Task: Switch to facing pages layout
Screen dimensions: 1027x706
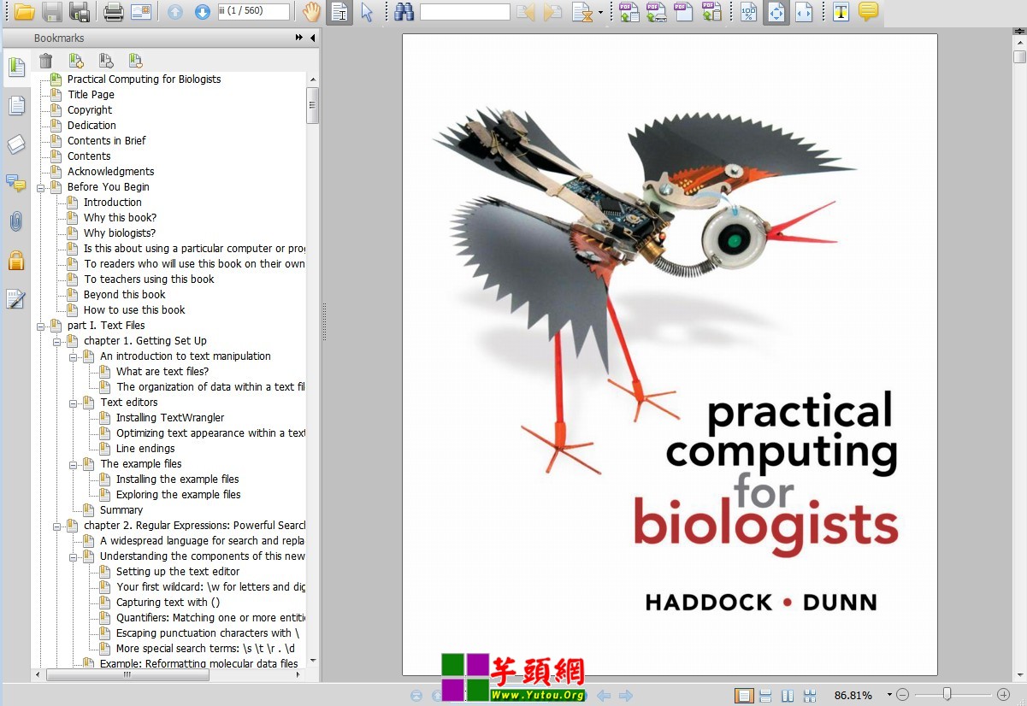Action: (x=788, y=696)
